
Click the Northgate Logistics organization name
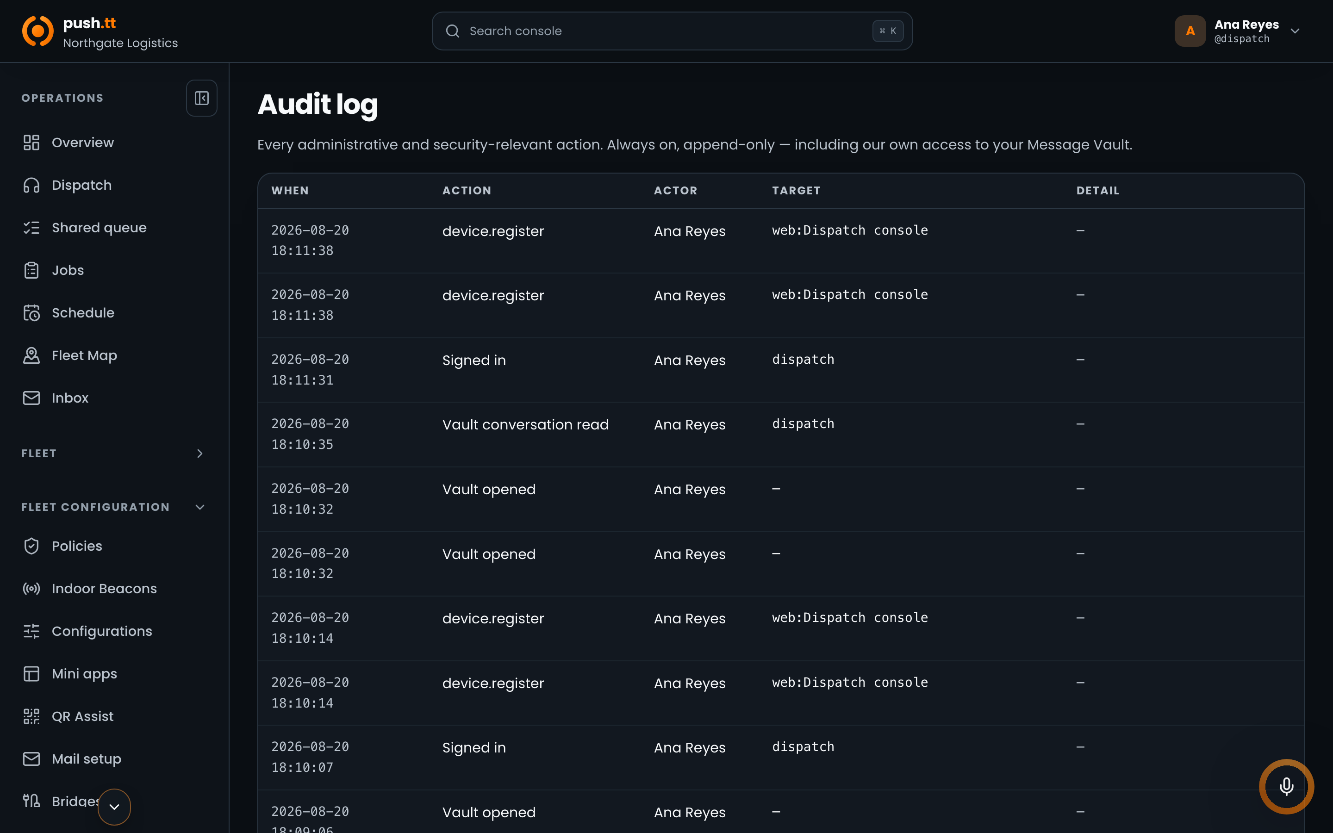120,43
